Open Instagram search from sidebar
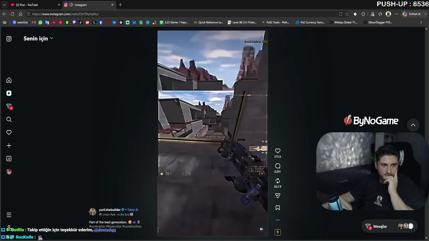This screenshot has height=241, width=429. 9,119
